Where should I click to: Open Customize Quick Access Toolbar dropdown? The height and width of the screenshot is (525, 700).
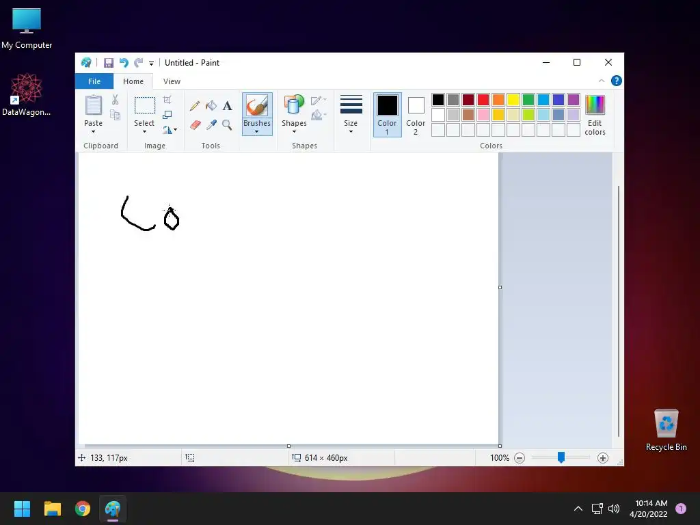(151, 64)
